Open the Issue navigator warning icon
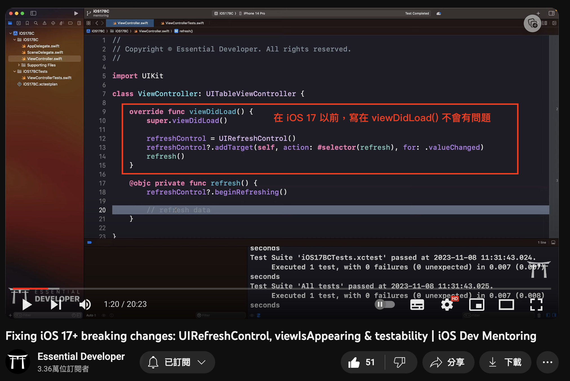 44,23
